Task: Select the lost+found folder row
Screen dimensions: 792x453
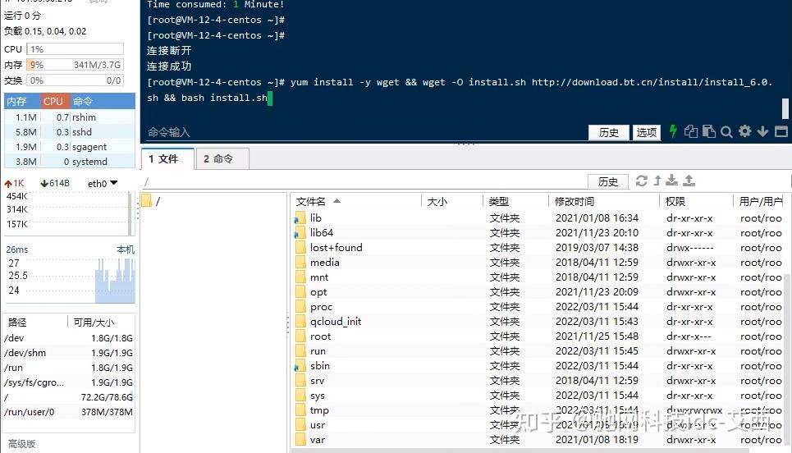Action: pyautogui.click(x=538, y=248)
